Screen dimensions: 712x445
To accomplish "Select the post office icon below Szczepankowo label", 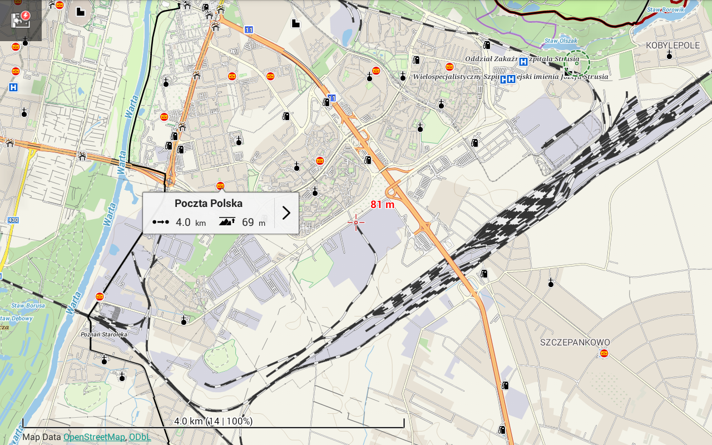I will pos(604,353).
